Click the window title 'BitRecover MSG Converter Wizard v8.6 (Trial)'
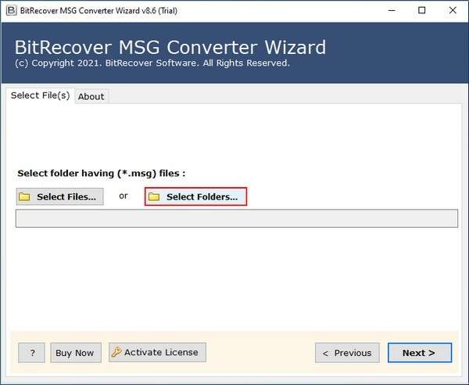 coord(98,11)
